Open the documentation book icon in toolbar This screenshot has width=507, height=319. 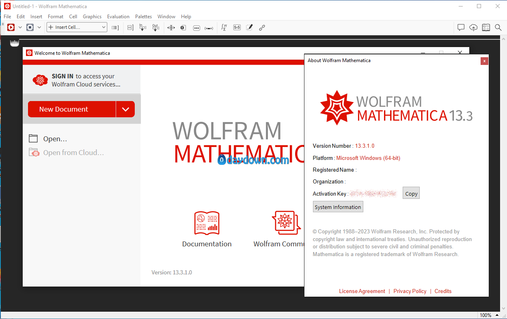486,28
